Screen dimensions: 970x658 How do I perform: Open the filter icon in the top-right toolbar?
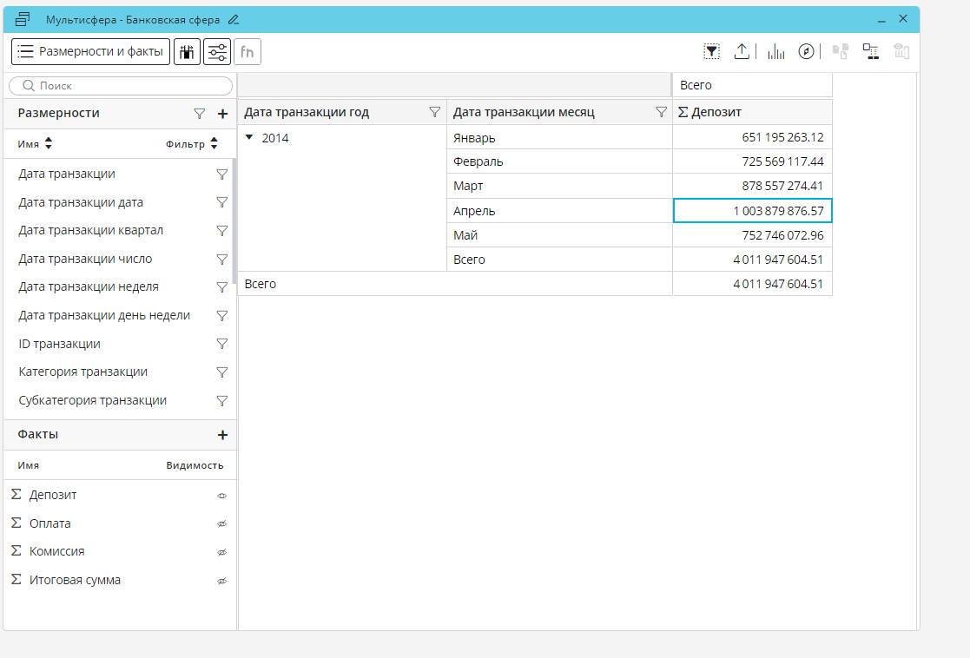pyautogui.click(x=711, y=52)
